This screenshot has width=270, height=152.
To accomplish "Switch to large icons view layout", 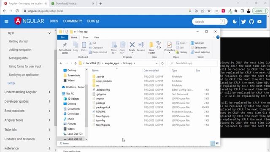I will pos(217,143).
